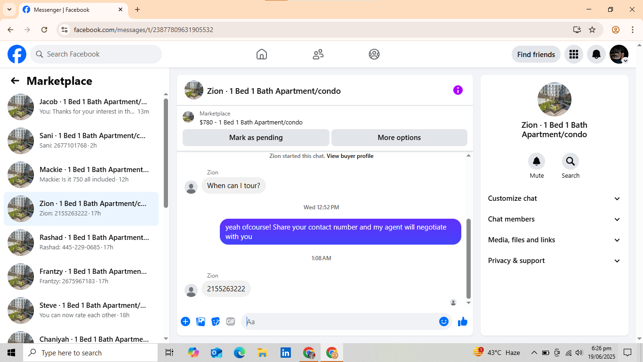
Task: Attach a photo using image icon
Action: [201, 321]
